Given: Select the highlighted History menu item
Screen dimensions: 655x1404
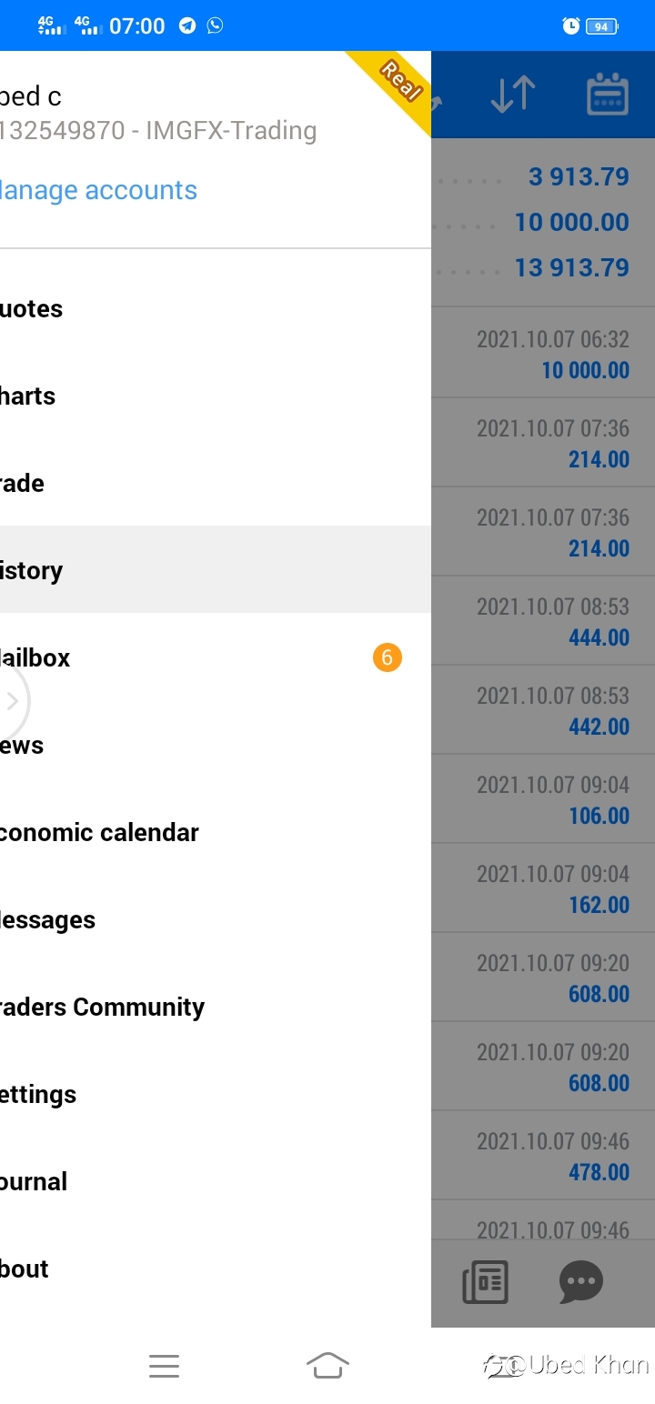Looking at the screenshot, I should coord(216,569).
